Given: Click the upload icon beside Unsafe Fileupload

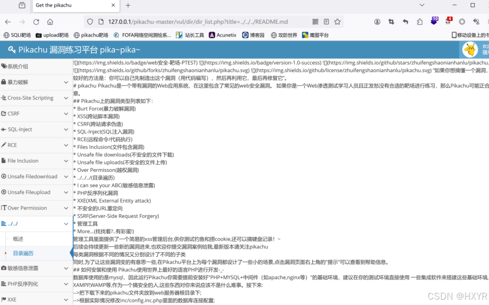Looking at the screenshot, I should (4, 192).
